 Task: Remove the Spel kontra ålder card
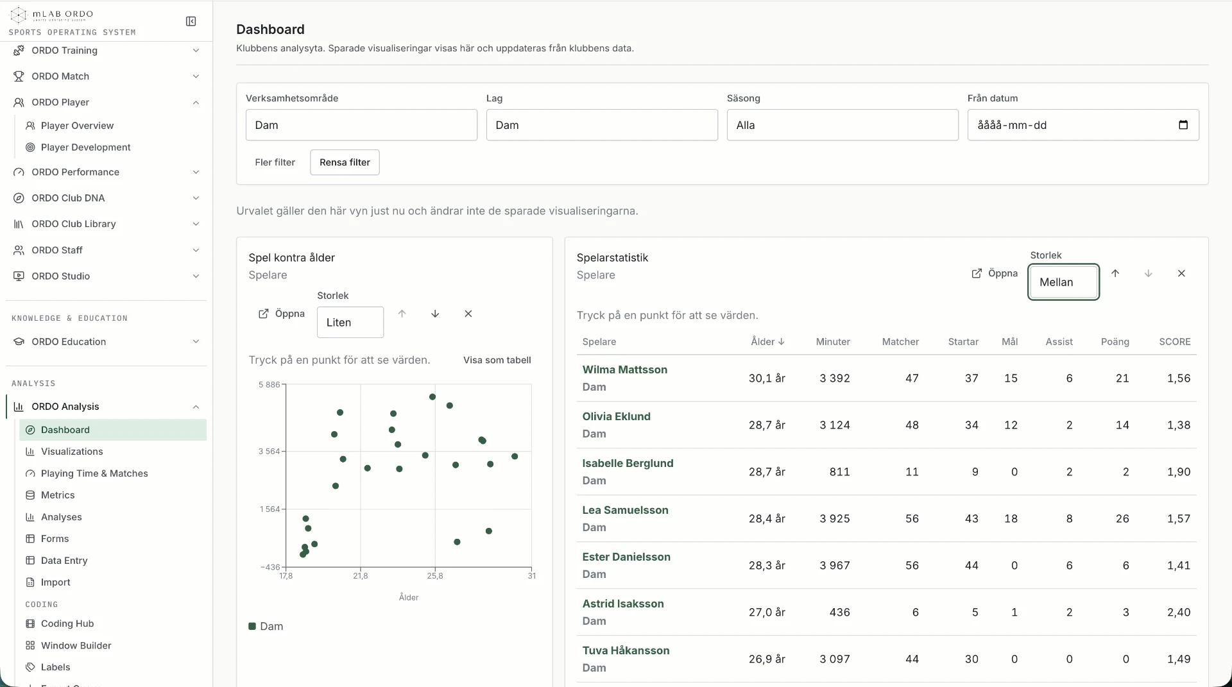click(x=468, y=314)
